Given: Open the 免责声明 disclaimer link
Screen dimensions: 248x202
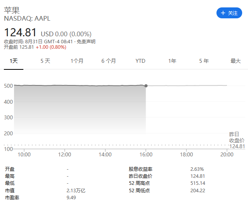Looking at the screenshot, I should click(x=86, y=42).
